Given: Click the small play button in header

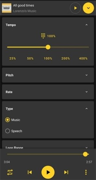Looking at the screenshot, I should point(75,8).
